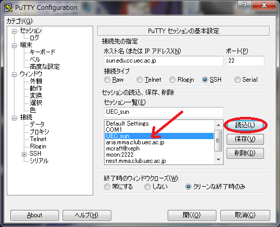This screenshot has width=280, height=227.
Task: Collapse the セッション tree node
Action: pos(14,31)
